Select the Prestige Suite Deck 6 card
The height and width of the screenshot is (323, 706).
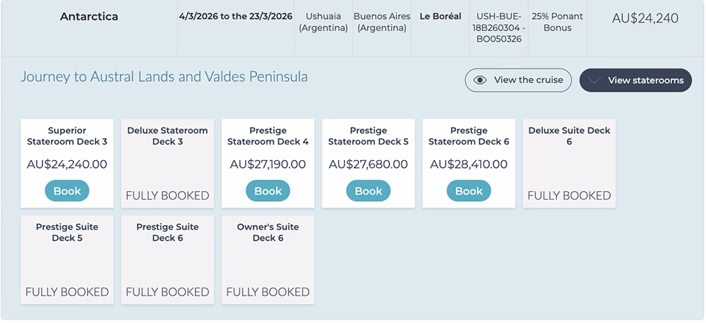167,260
